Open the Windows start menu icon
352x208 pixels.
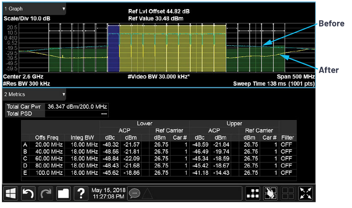coord(11,193)
